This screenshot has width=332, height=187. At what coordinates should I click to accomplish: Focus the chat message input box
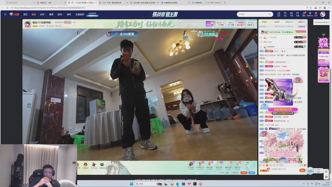pos(285,169)
